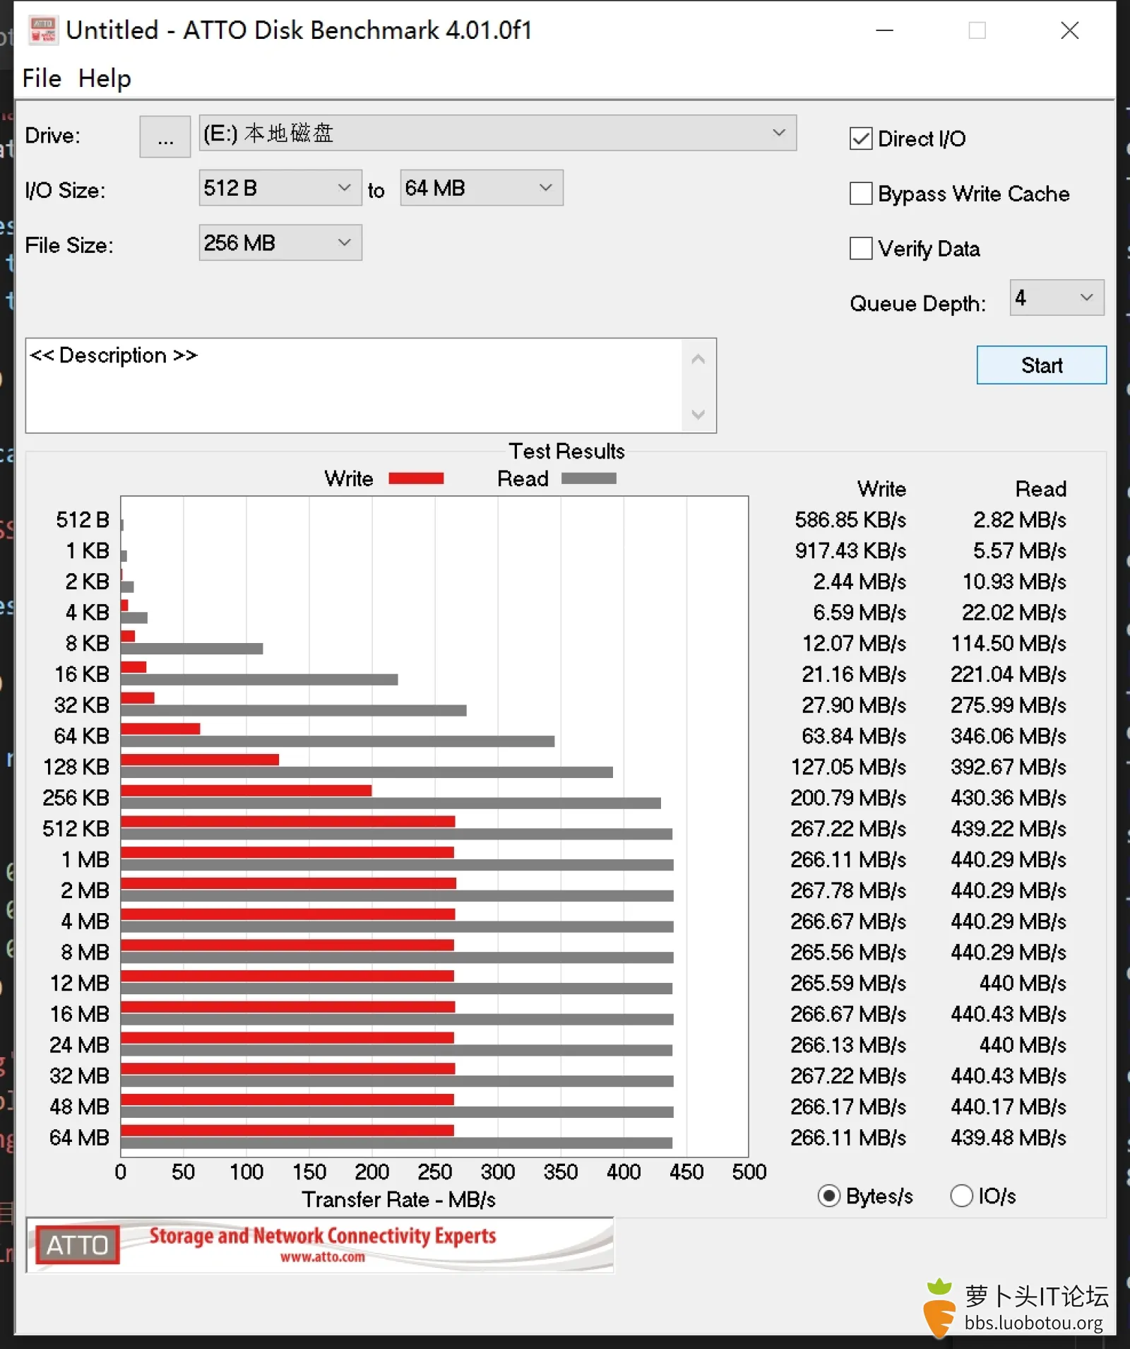Click the gray 16 KB read bar
1130x1349 pixels.
coord(259,679)
